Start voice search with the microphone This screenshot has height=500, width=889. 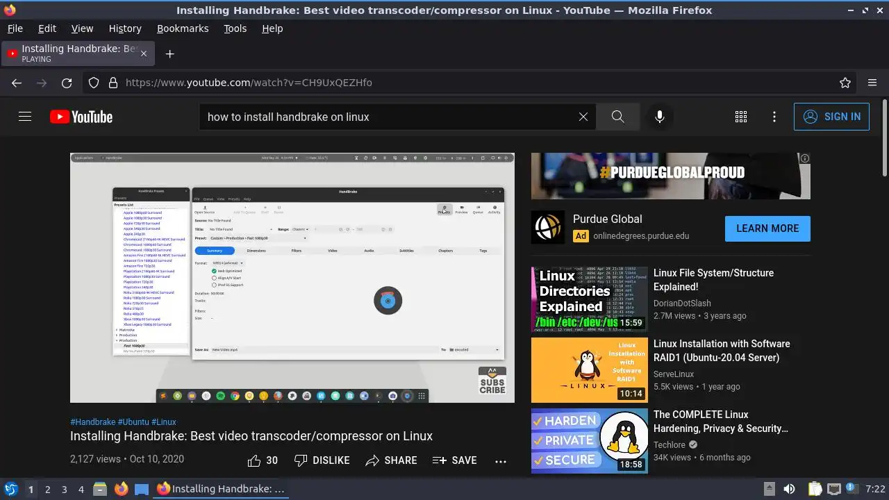[x=660, y=117]
